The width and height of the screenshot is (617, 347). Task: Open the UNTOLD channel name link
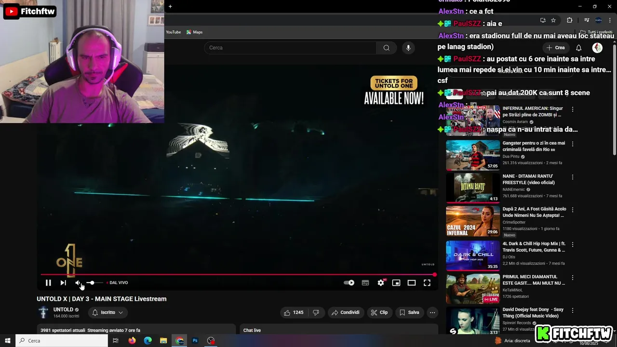pos(63,309)
